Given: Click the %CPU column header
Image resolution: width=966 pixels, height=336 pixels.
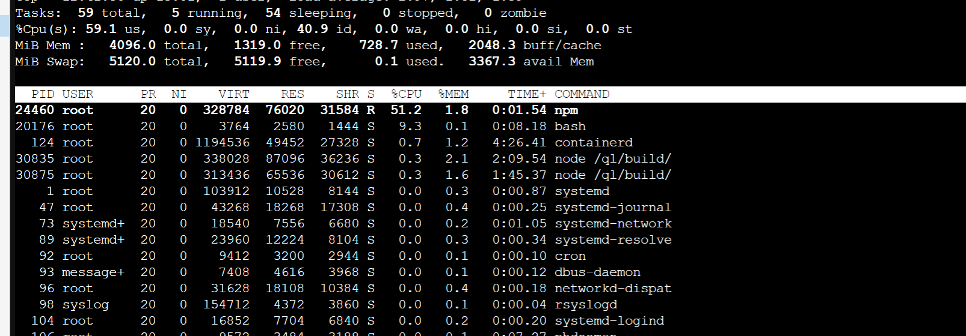Looking at the screenshot, I should point(406,94).
